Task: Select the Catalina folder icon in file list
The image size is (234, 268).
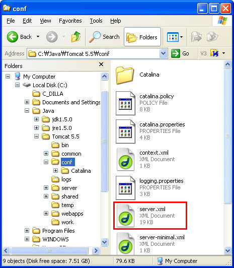Action: coord(125,76)
